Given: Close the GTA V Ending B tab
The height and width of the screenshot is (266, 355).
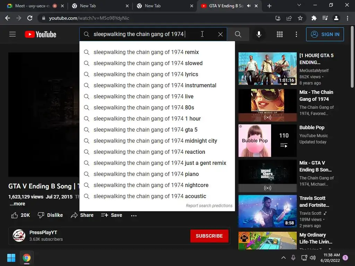Looking at the screenshot, I should (256, 6).
